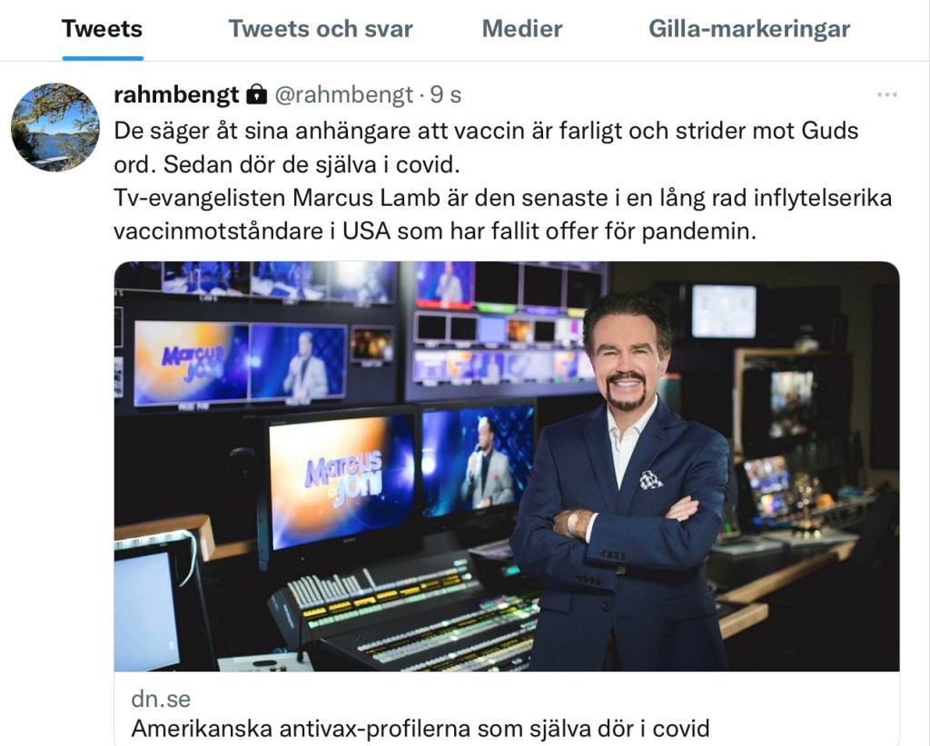Open the Amerikanska antivax-profilerna article headline
This screenshot has width=930, height=746.
click(x=420, y=728)
